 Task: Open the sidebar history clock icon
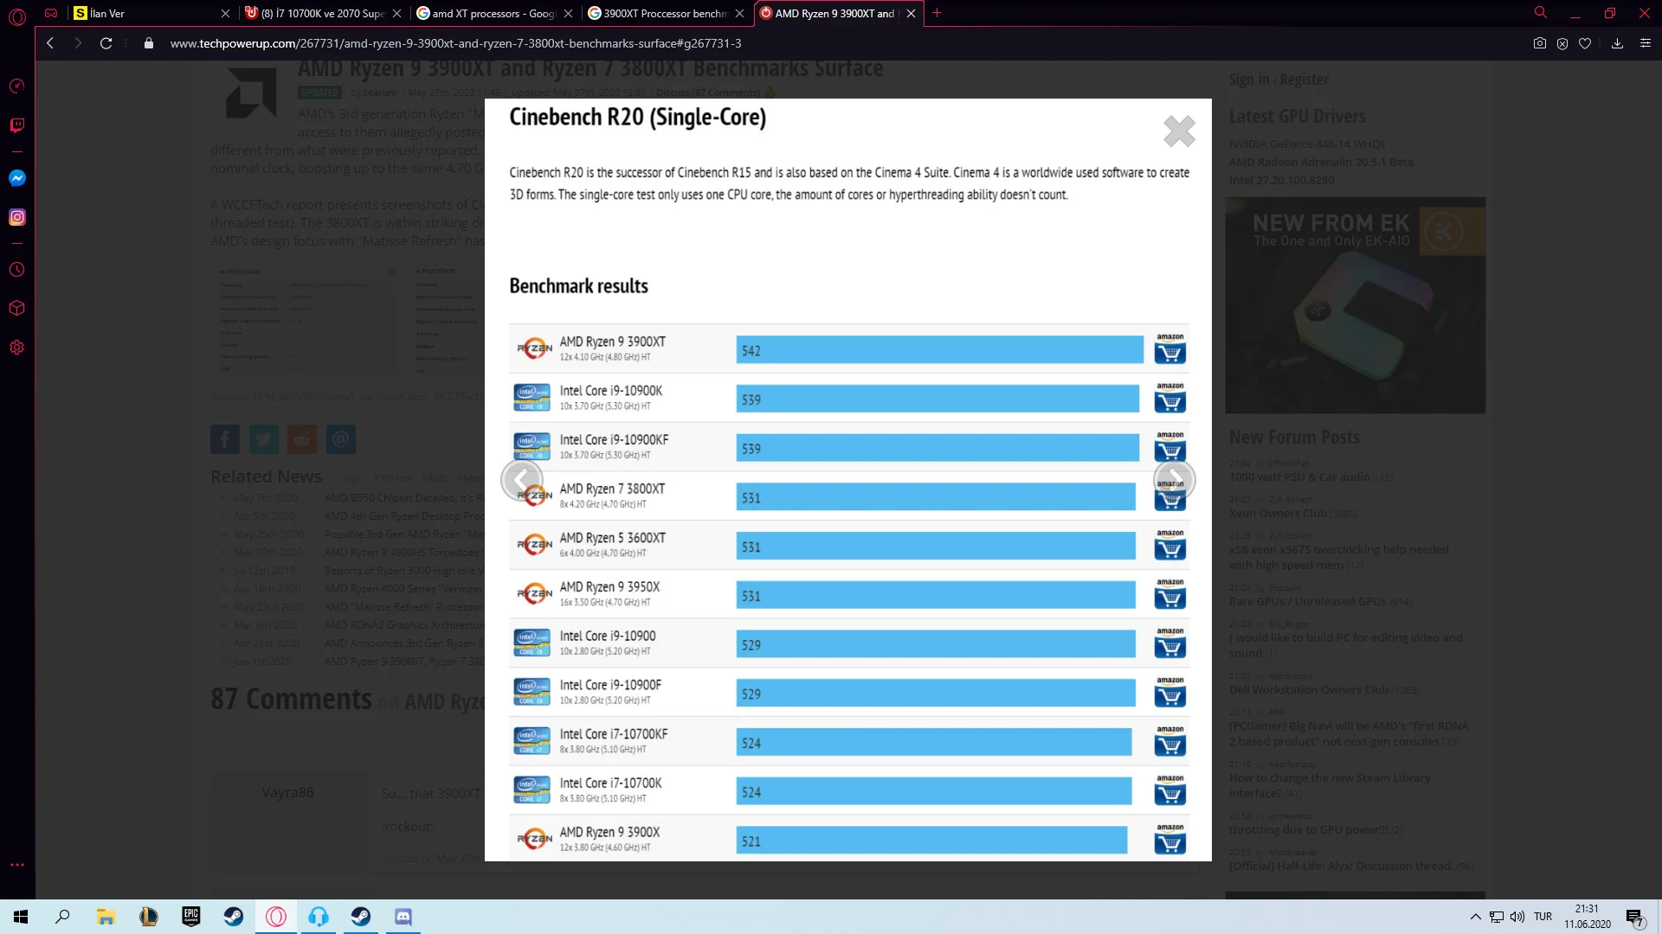(x=17, y=270)
